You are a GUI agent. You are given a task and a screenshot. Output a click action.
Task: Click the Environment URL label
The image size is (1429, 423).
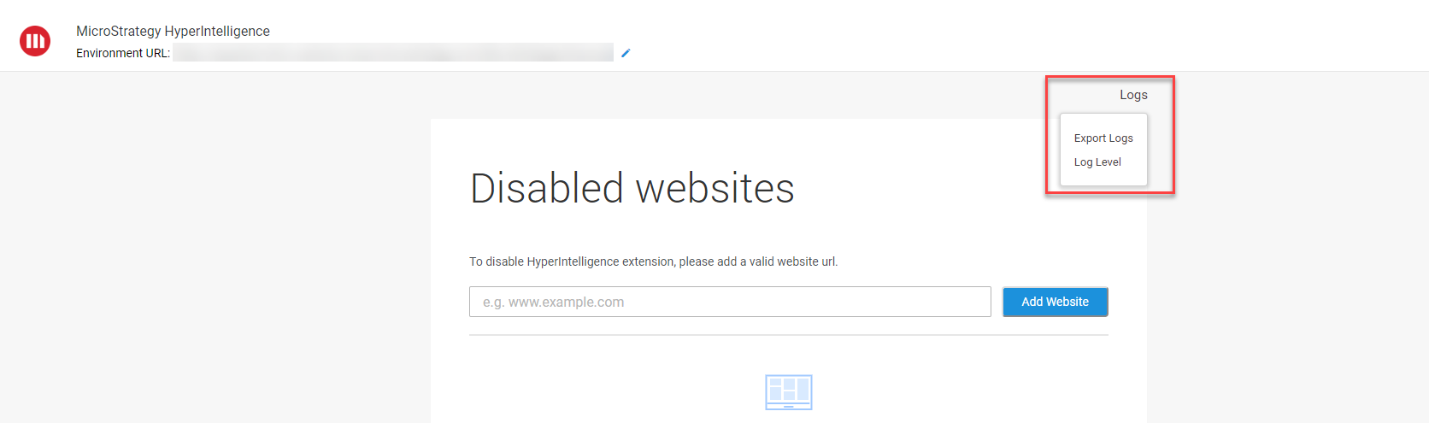point(123,53)
